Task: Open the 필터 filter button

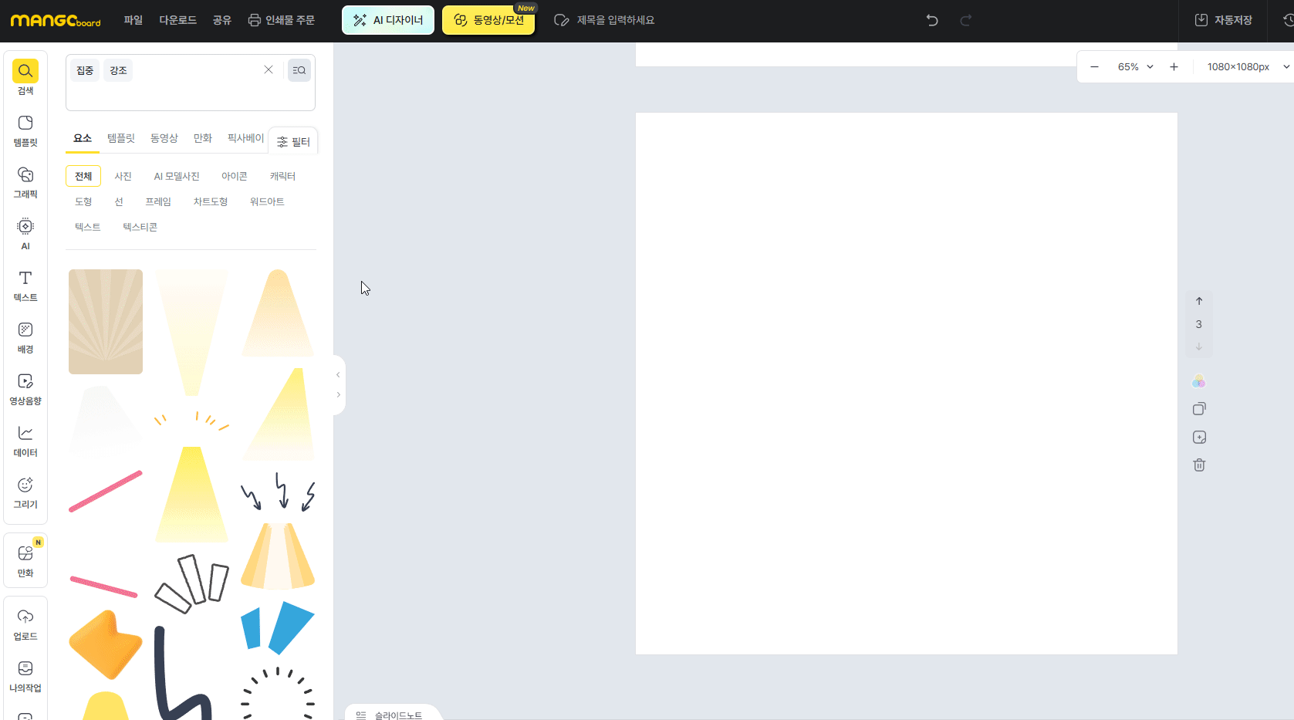Action: click(x=293, y=141)
